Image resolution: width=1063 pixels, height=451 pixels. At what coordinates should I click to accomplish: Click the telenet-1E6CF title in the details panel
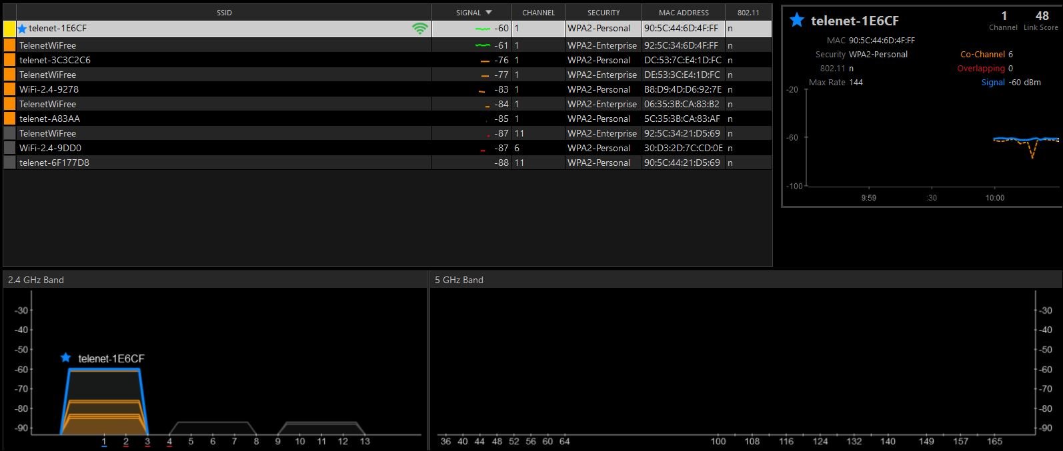(x=855, y=21)
